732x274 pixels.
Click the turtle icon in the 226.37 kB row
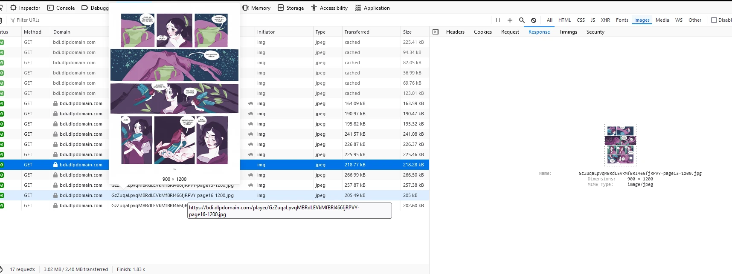click(x=250, y=144)
